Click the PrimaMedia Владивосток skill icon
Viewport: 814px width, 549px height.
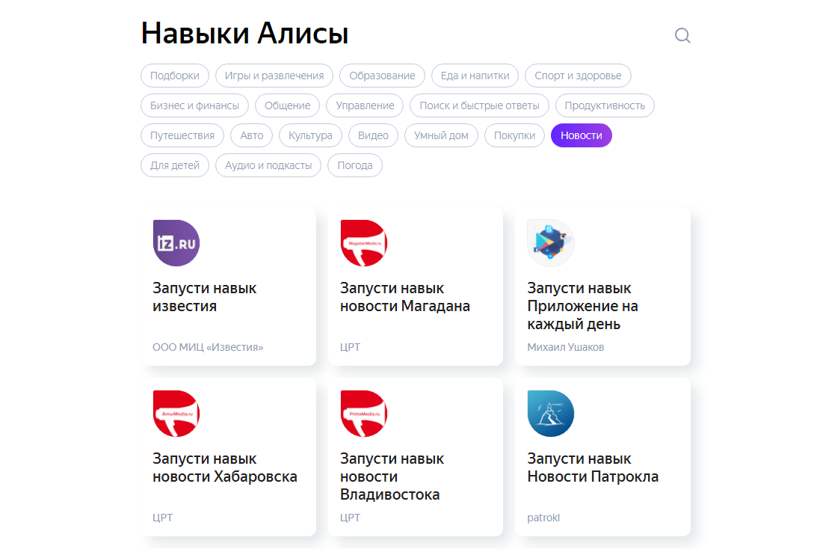coord(364,413)
